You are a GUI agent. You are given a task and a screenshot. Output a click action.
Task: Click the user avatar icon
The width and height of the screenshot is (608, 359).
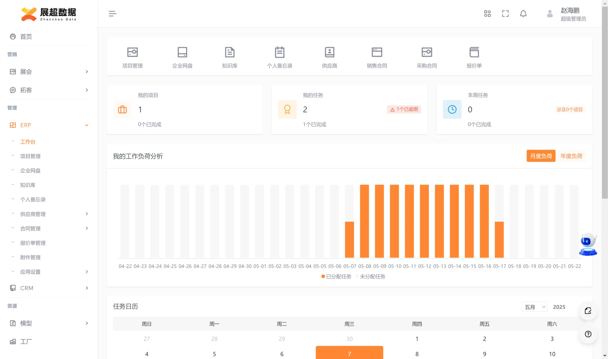click(x=550, y=14)
